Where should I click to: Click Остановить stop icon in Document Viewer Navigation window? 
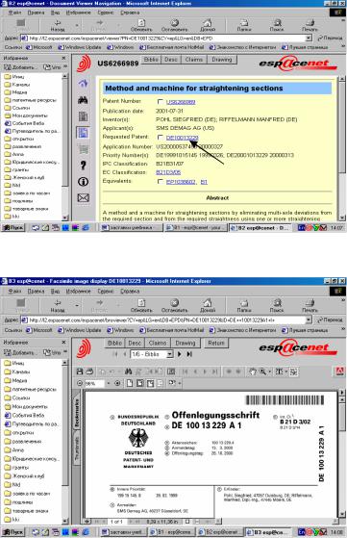point(174,25)
